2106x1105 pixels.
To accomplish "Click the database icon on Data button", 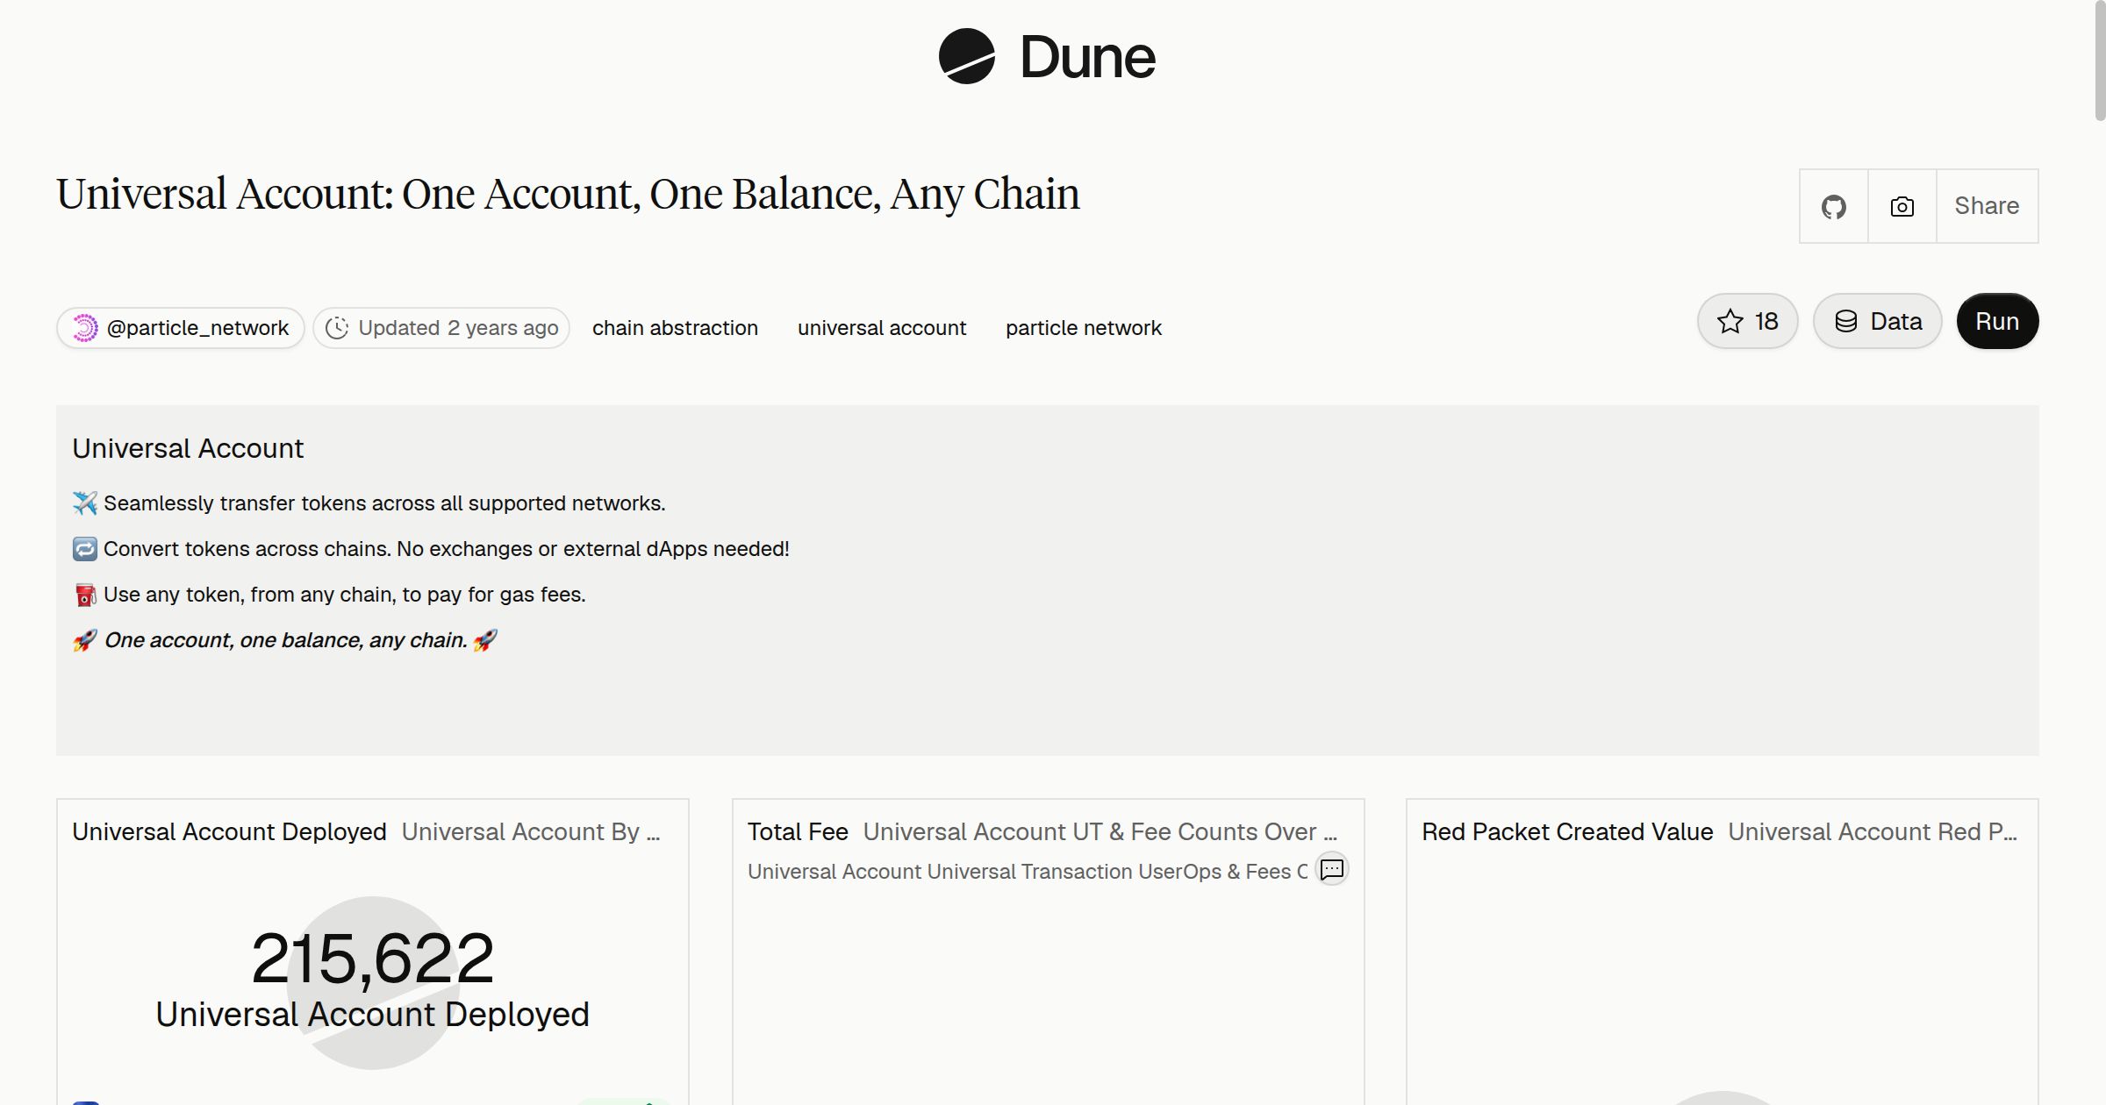I will (x=1845, y=321).
